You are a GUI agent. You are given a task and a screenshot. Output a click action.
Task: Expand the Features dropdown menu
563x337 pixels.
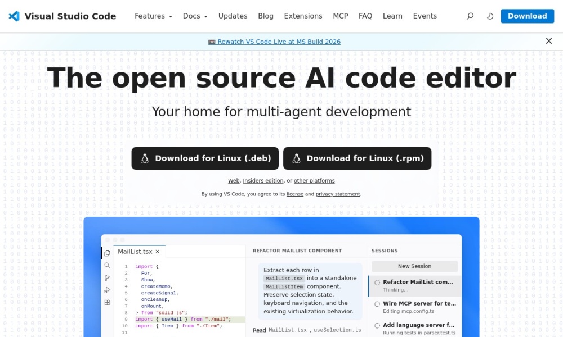153,16
